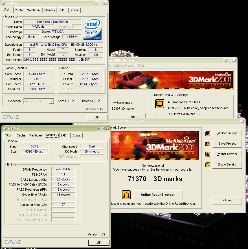Click the FSB:DRAM 1:1 field
This screenshot has height=249, width=248.
pyautogui.click(x=63, y=174)
